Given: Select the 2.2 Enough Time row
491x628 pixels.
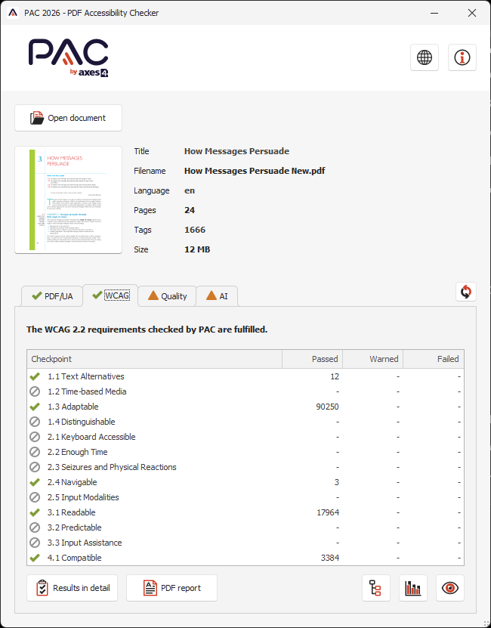Looking at the screenshot, I should click(x=246, y=452).
